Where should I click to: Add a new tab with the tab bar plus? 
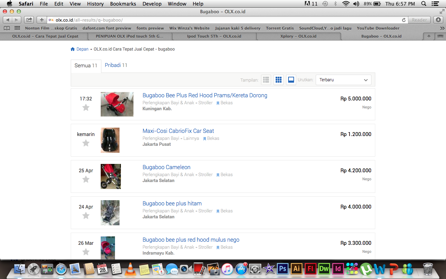(x=429, y=36)
